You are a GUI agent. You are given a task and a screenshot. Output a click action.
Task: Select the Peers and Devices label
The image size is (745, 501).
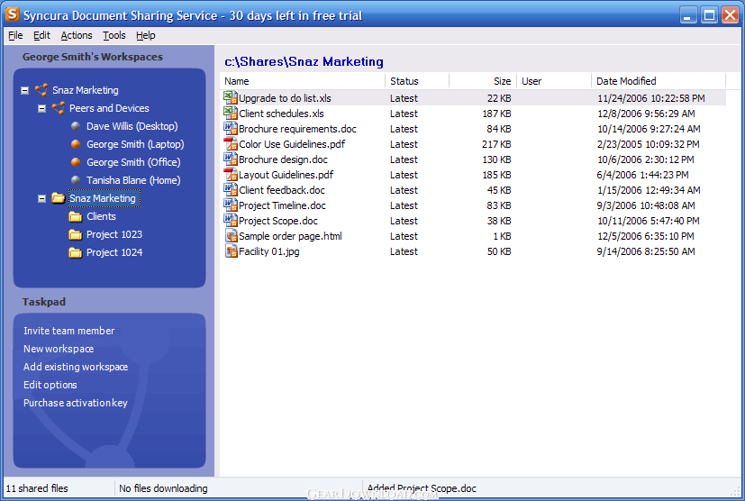109,108
